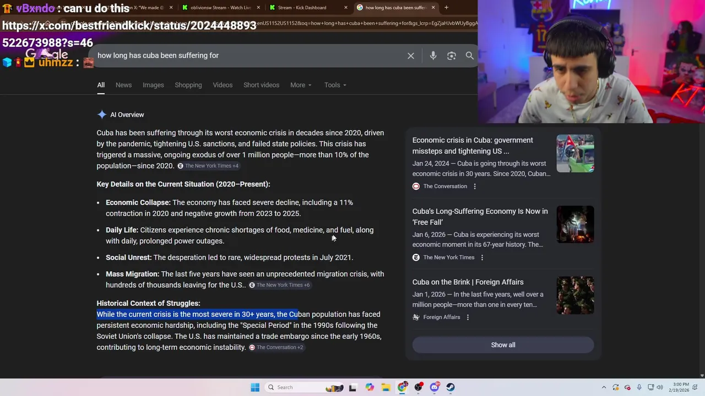Image resolution: width=705 pixels, height=396 pixels.
Task: Open The New York Times +6 source chip
Action: pyautogui.click(x=279, y=285)
